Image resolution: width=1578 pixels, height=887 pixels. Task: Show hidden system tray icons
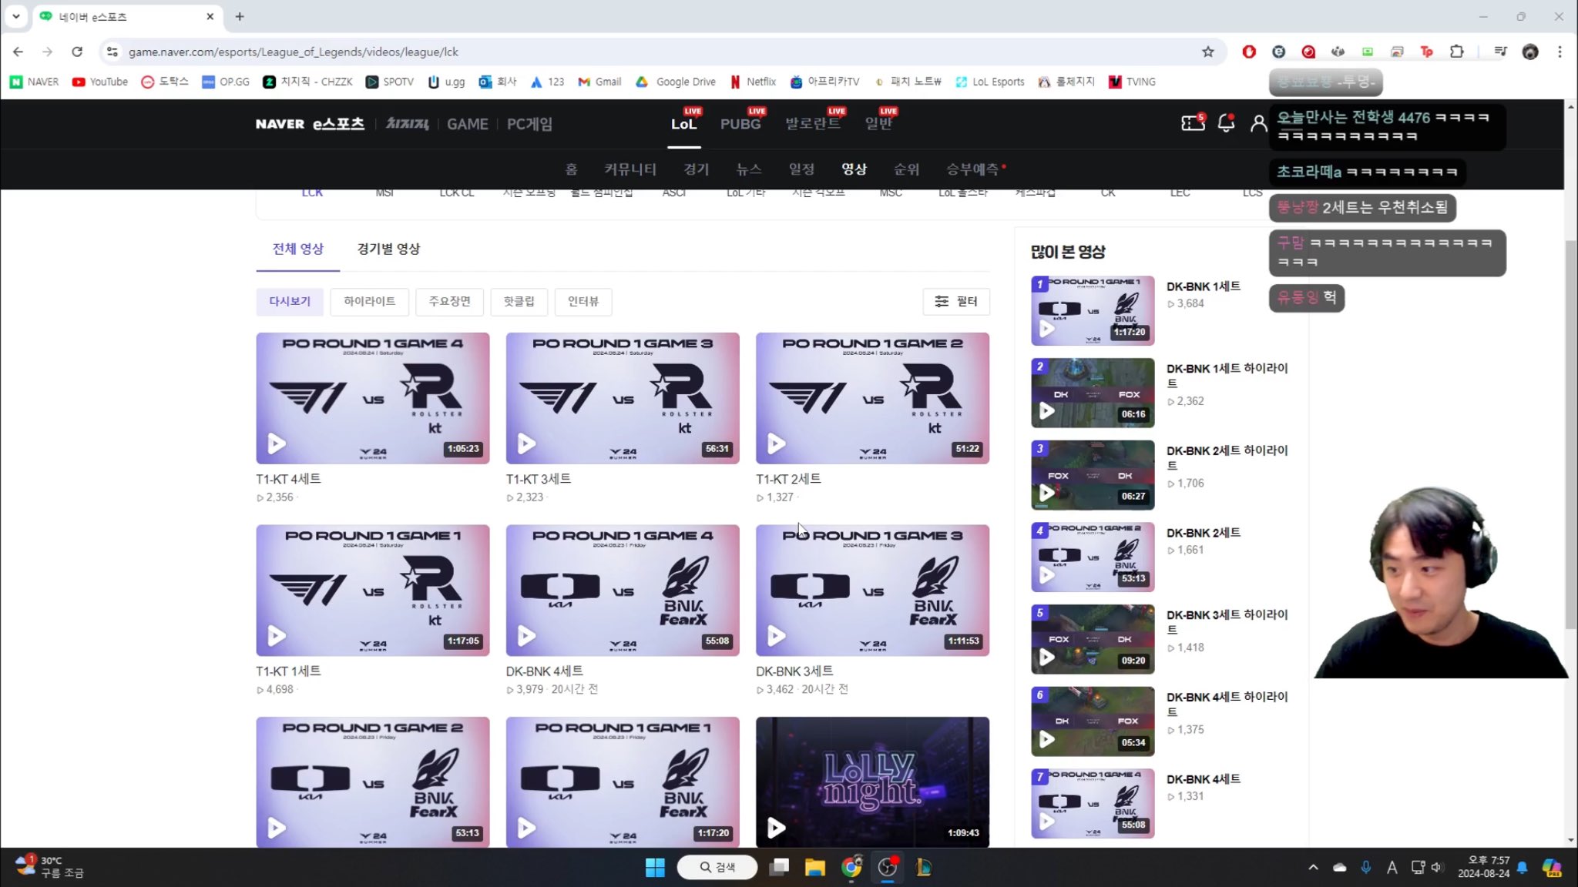tap(1313, 868)
